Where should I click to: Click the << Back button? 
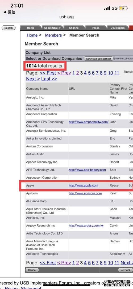click(126, 270)
